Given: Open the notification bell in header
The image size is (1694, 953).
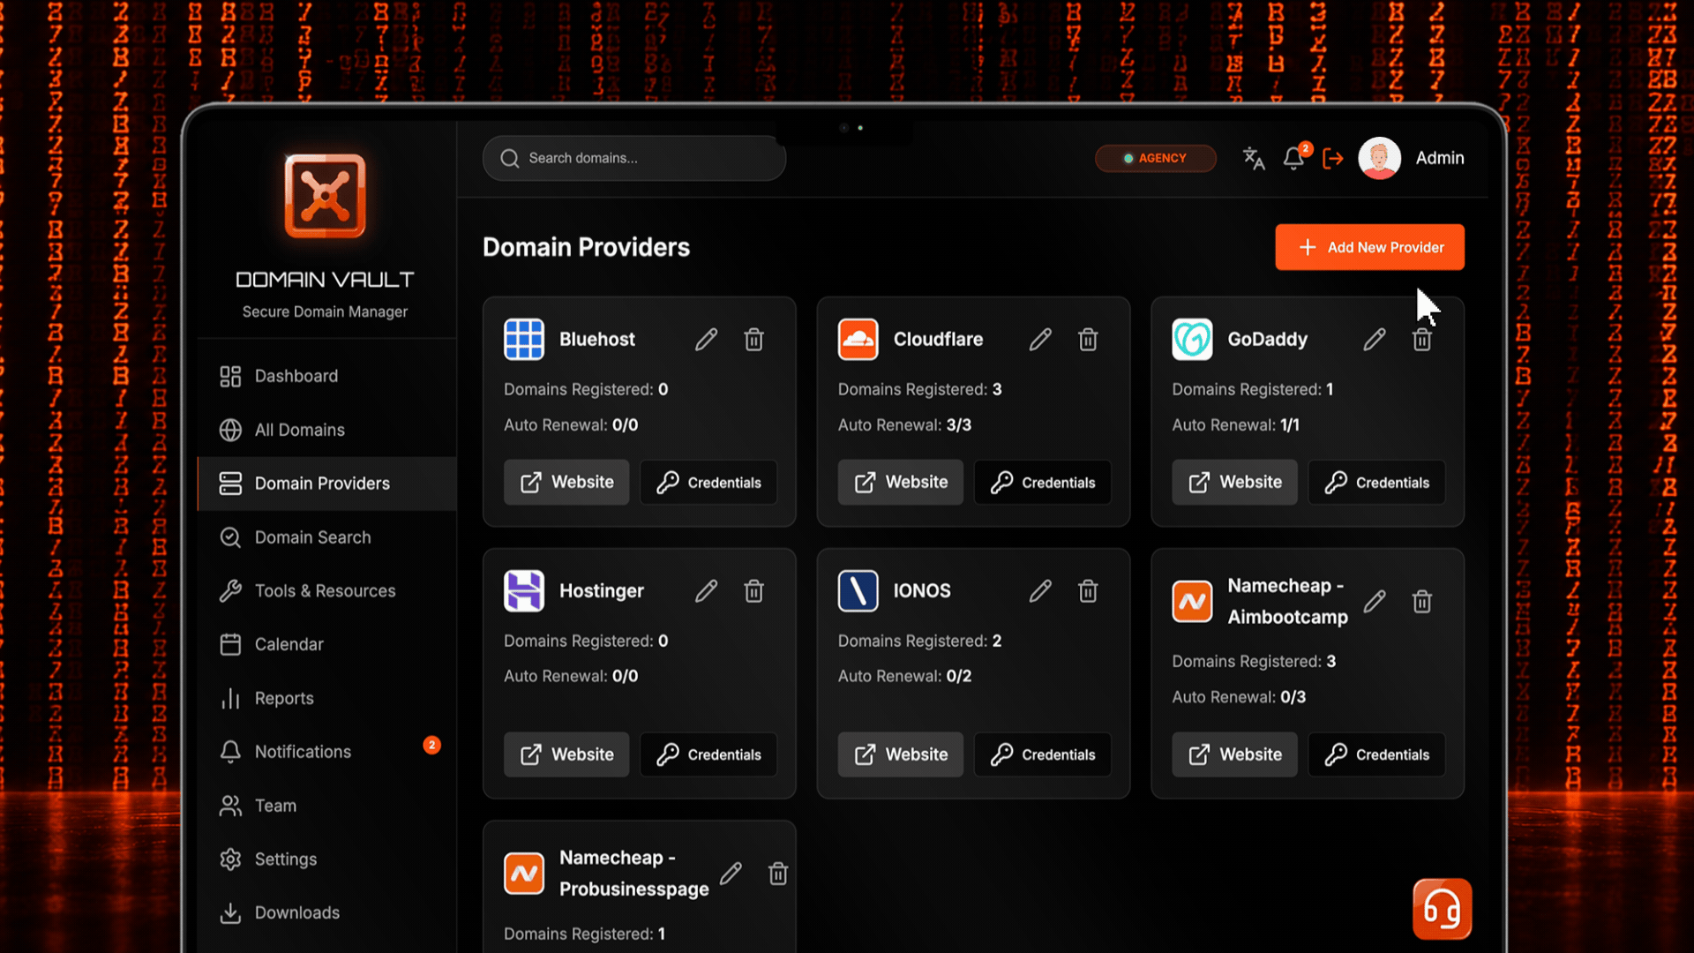Looking at the screenshot, I should (x=1294, y=158).
